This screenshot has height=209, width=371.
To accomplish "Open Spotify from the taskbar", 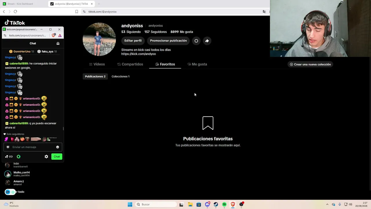I will click(x=224, y=204).
